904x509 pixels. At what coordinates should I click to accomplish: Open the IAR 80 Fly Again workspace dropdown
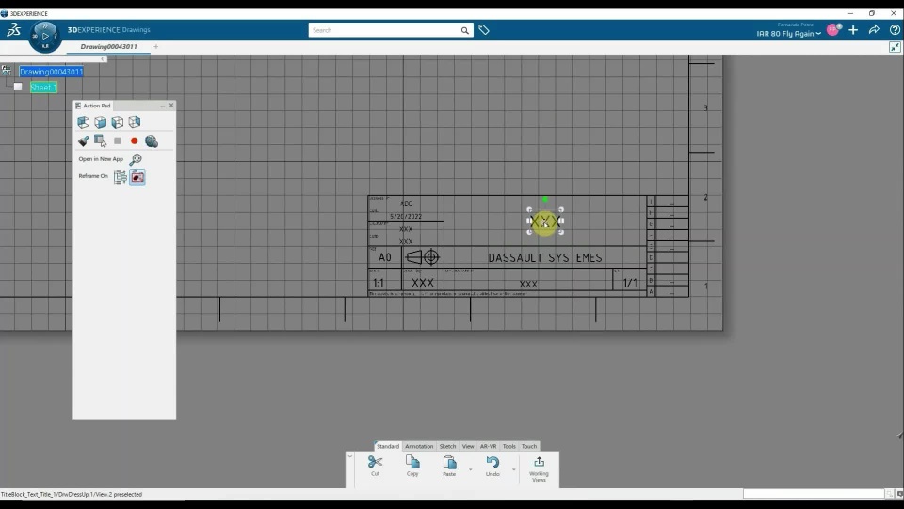click(x=788, y=34)
